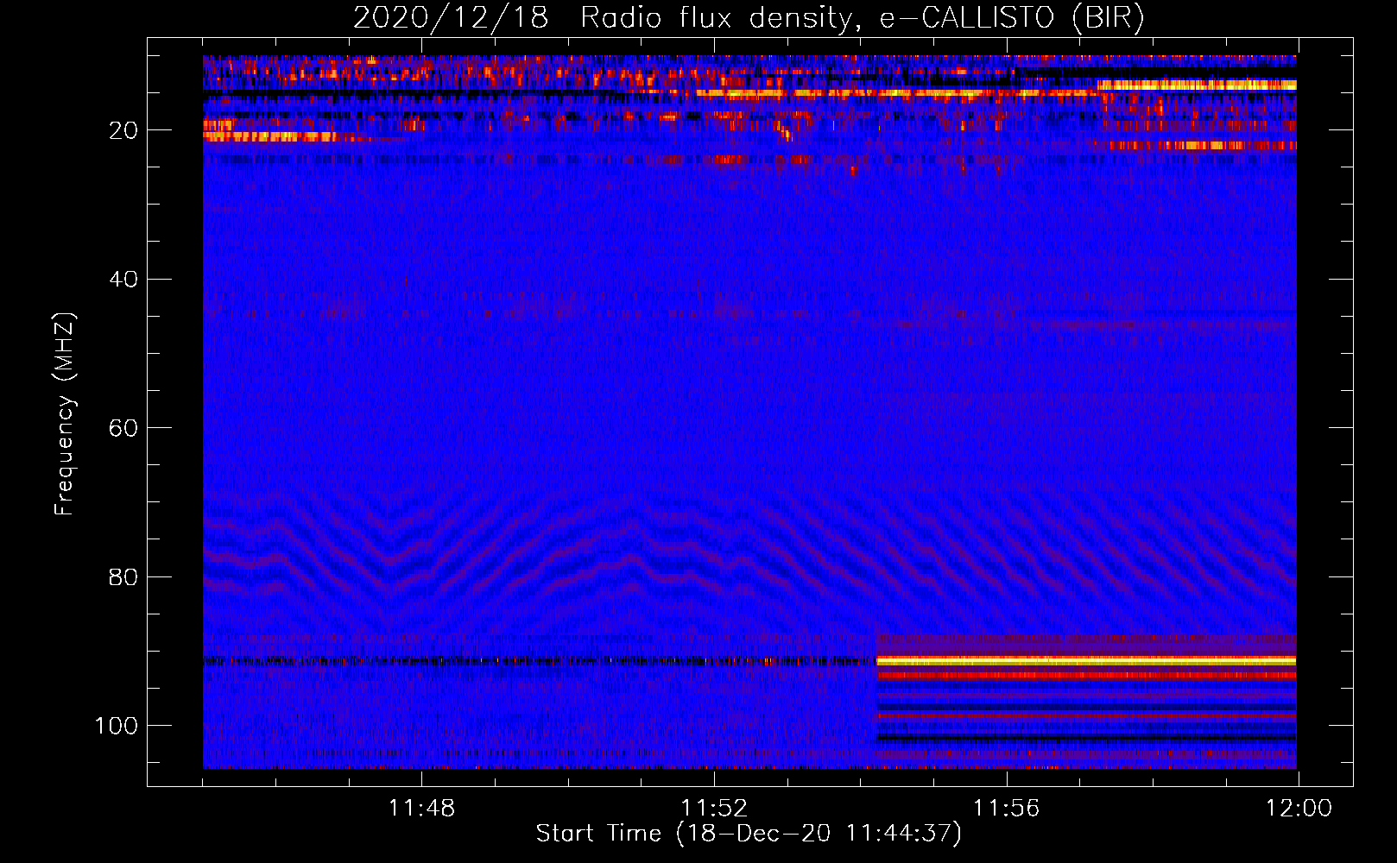Click the "40" frequency tick label

[123, 280]
